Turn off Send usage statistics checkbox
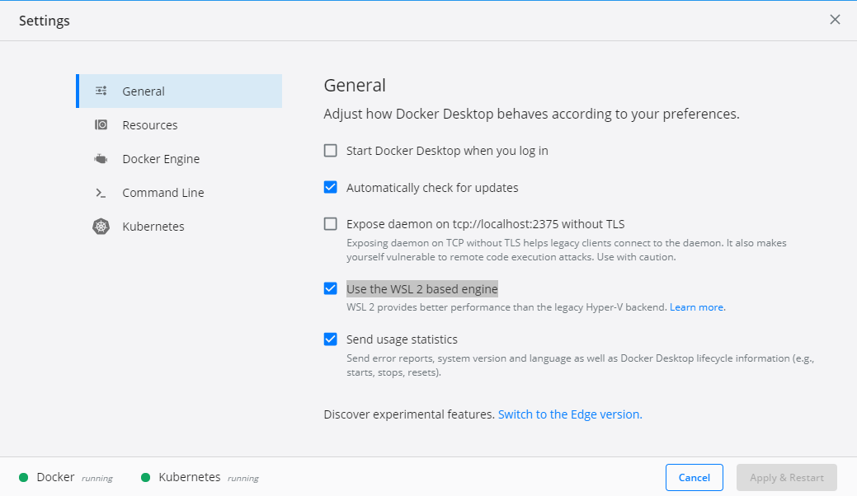The width and height of the screenshot is (857, 496). pyautogui.click(x=331, y=339)
